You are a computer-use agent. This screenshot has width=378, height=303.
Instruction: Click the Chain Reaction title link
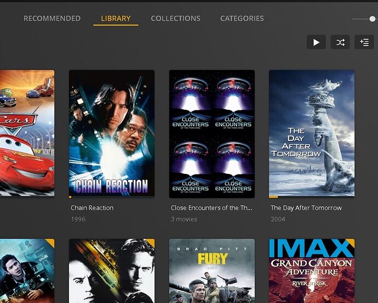click(x=92, y=208)
